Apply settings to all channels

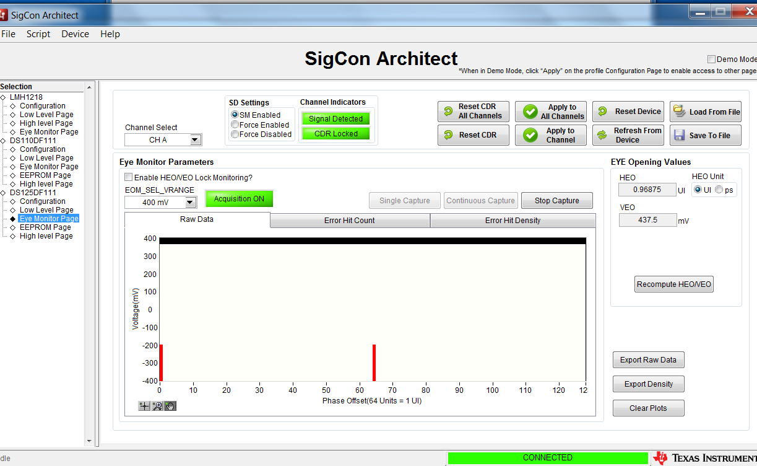(551, 112)
